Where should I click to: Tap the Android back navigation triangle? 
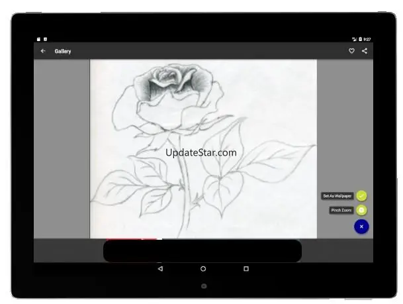click(160, 269)
